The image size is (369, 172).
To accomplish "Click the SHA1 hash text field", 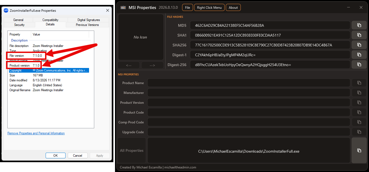I will click(270, 35).
